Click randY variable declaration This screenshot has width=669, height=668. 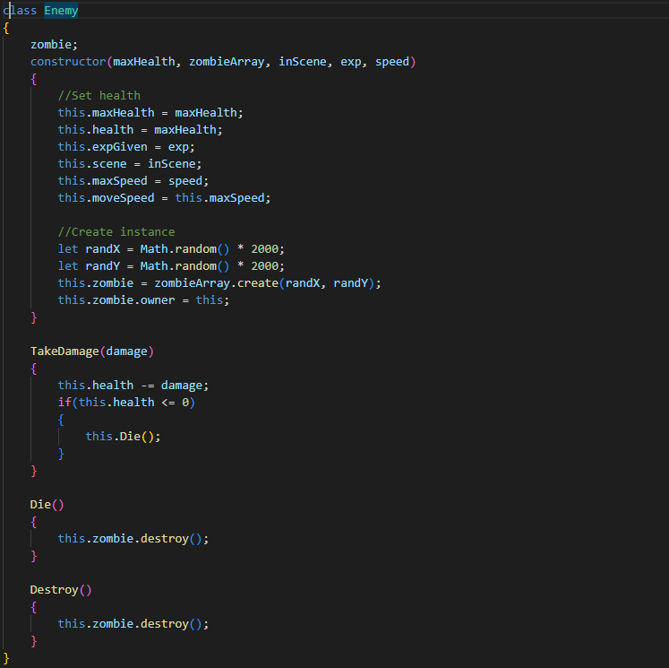click(171, 266)
